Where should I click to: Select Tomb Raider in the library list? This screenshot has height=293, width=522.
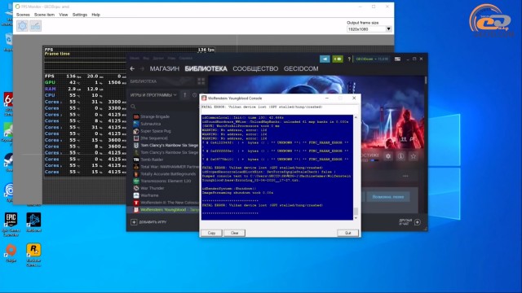click(x=152, y=160)
